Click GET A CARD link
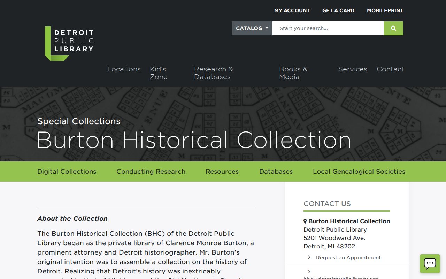This screenshot has width=446, height=279. point(338,10)
